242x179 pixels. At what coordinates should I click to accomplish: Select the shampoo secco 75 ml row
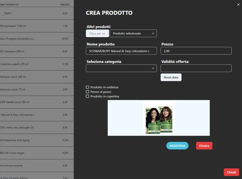(37, 89)
